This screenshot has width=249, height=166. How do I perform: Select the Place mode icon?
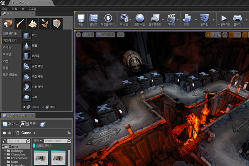pyautogui.click(x=8, y=24)
